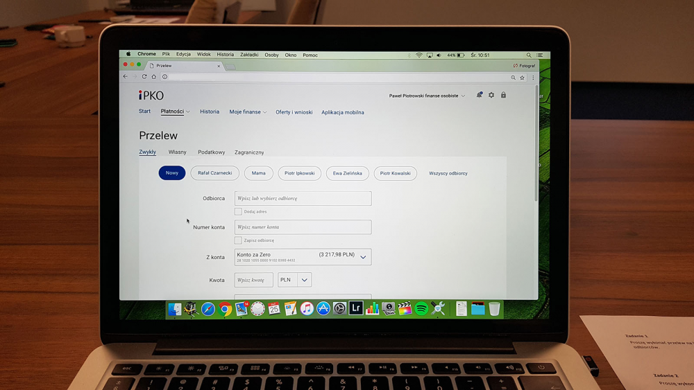Click Chrome's home button
The height and width of the screenshot is (390, 694).
click(x=153, y=76)
